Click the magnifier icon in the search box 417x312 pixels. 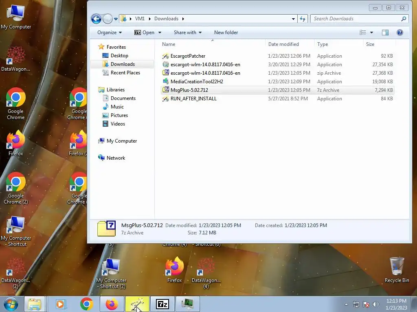click(x=404, y=19)
